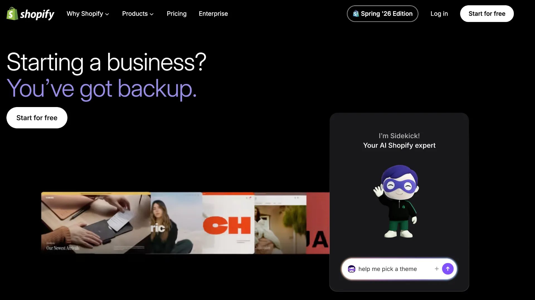Open the Enterprise link
Viewport: 535px width, 300px height.
(213, 14)
